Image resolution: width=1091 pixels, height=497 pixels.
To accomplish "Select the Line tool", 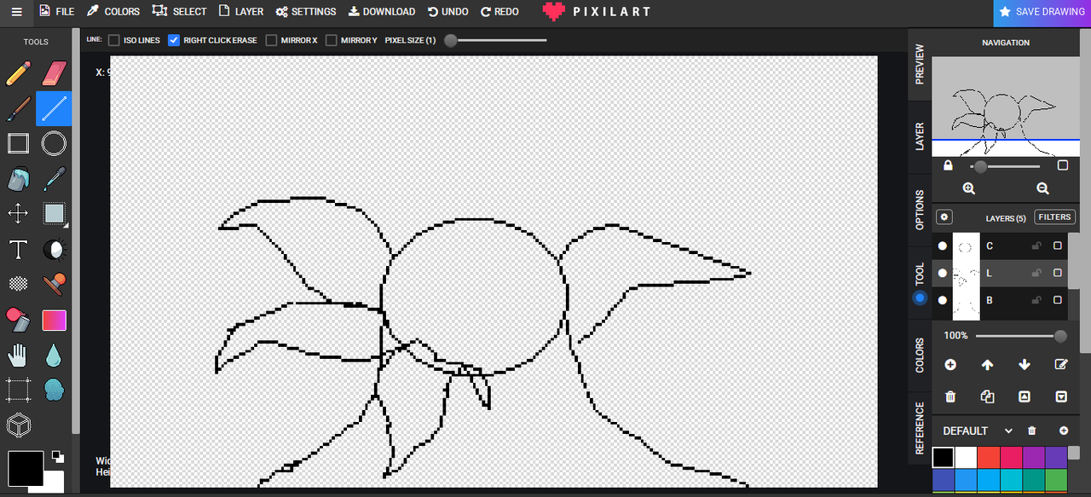I will tap(54, 108).
